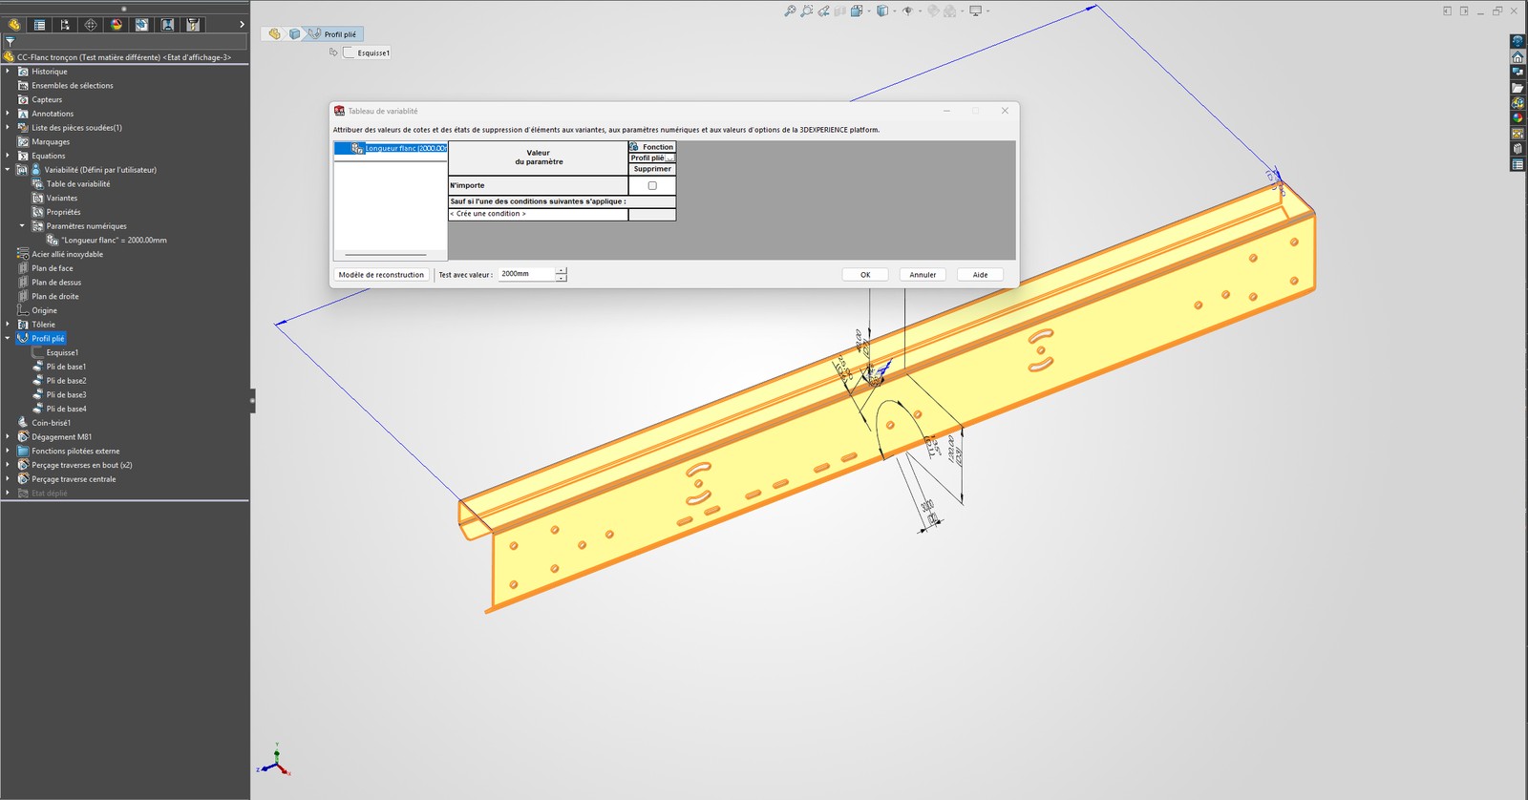Open the Display Style icon
The width and height of the screenshot is (1528, 800).
pos(881,11)
